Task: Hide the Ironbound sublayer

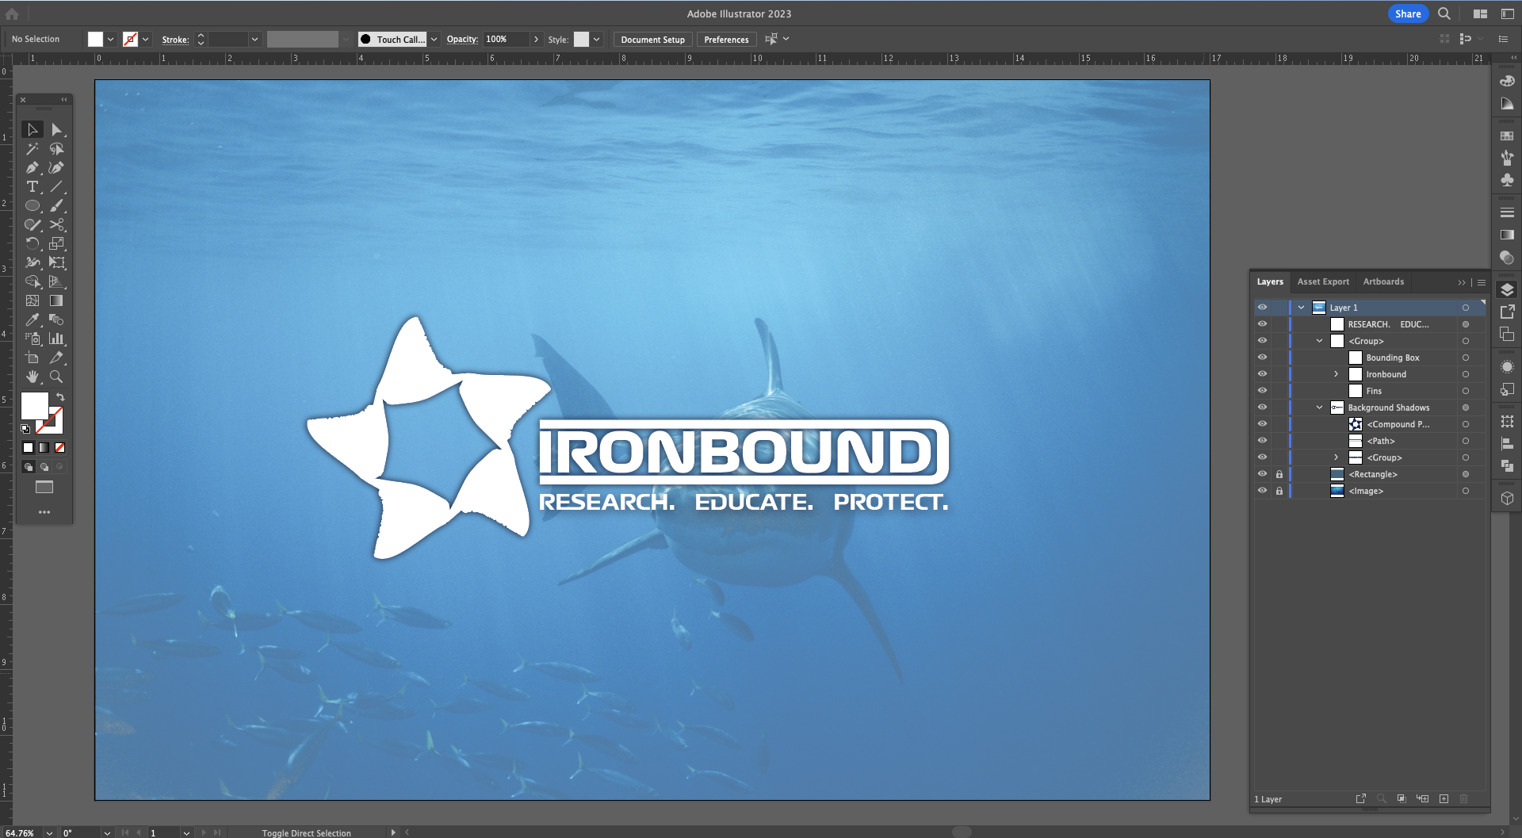Action: point(1262,374)
